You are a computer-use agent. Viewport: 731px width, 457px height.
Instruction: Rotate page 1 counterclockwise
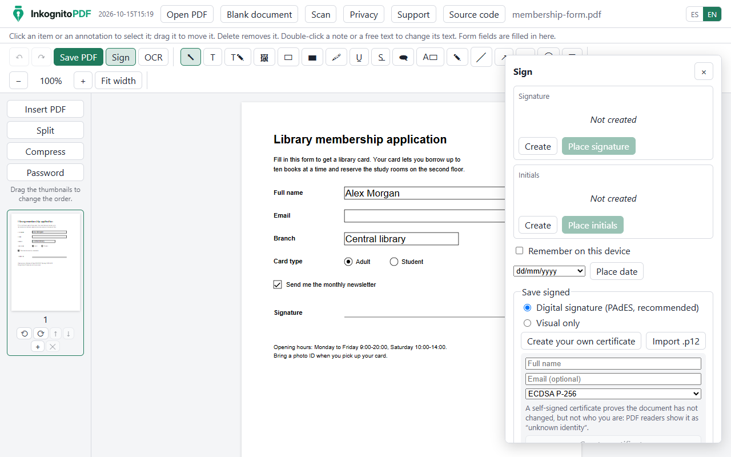(24, 334)
